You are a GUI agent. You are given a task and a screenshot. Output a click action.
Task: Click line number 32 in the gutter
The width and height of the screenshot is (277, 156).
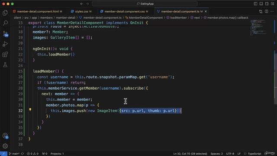(x=20, y=111)
